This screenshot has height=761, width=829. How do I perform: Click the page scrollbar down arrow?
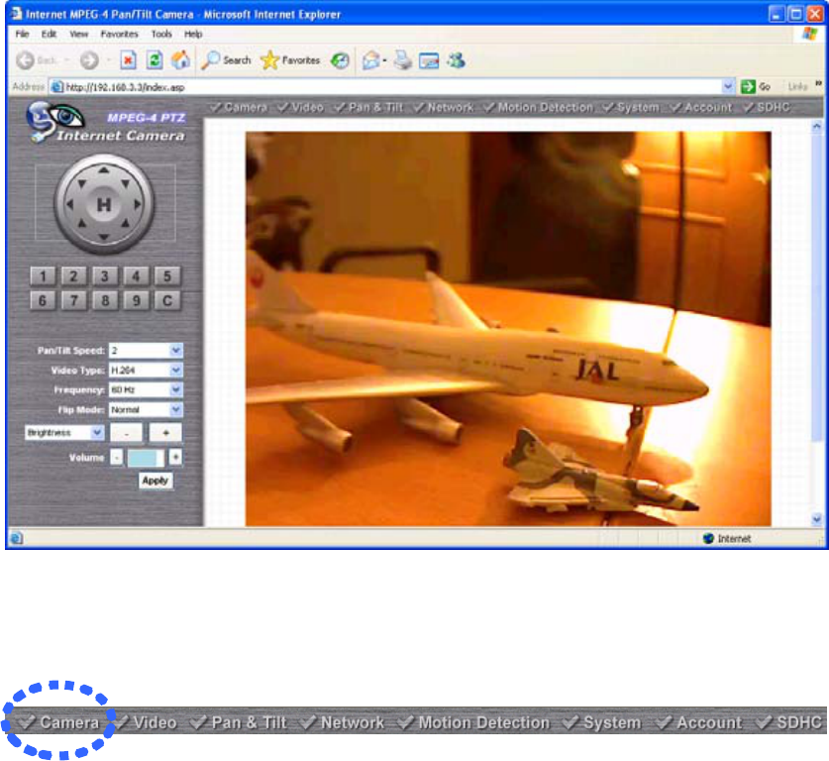point(816,519)
